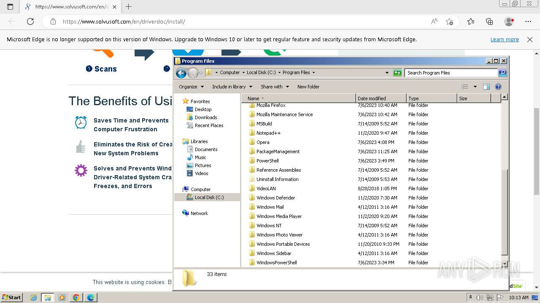Open Edge Favorites list icon
This screenshot has width=540, height=303.
click(x=471, y=21)
